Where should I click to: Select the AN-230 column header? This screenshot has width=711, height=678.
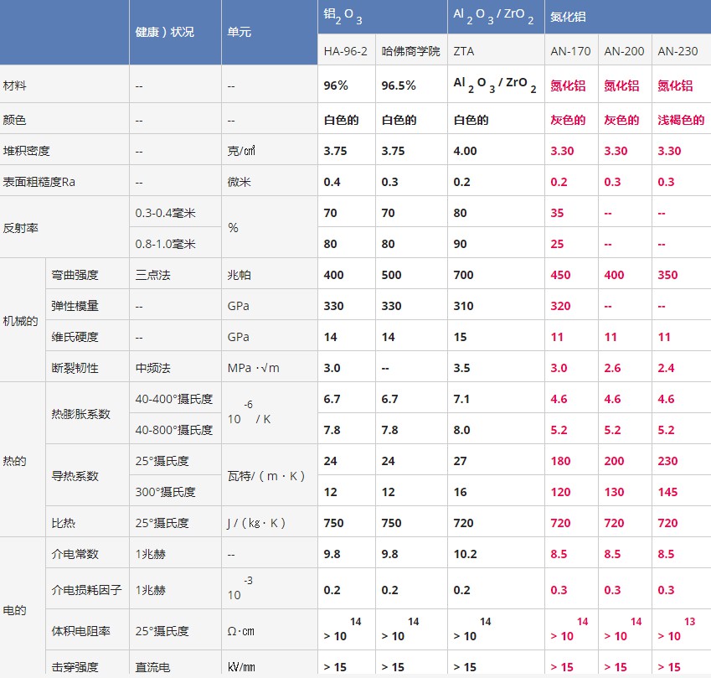point(678,51)
